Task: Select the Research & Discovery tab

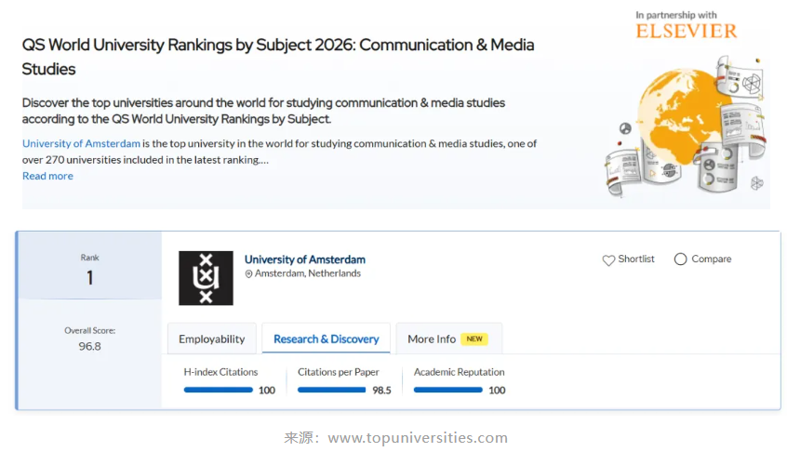Action: (x=326, y=339)
